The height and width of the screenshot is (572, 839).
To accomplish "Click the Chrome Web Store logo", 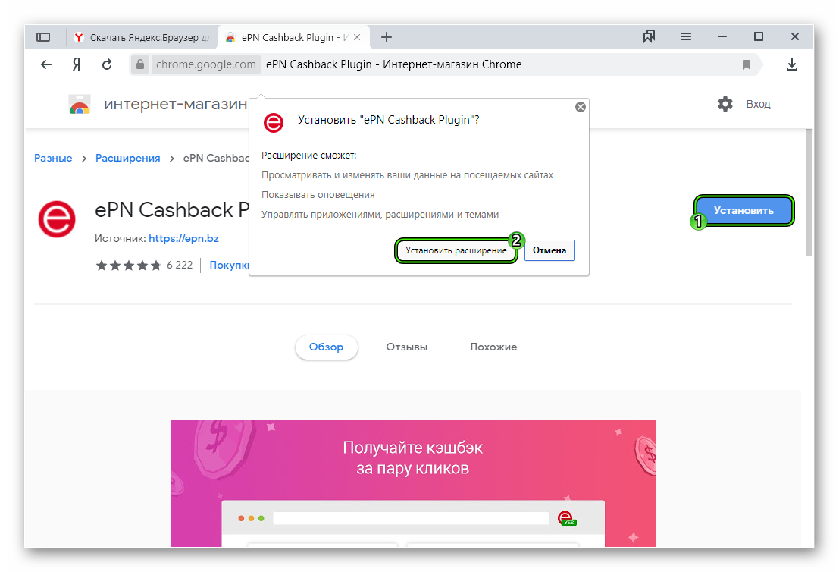I will 79,105.
